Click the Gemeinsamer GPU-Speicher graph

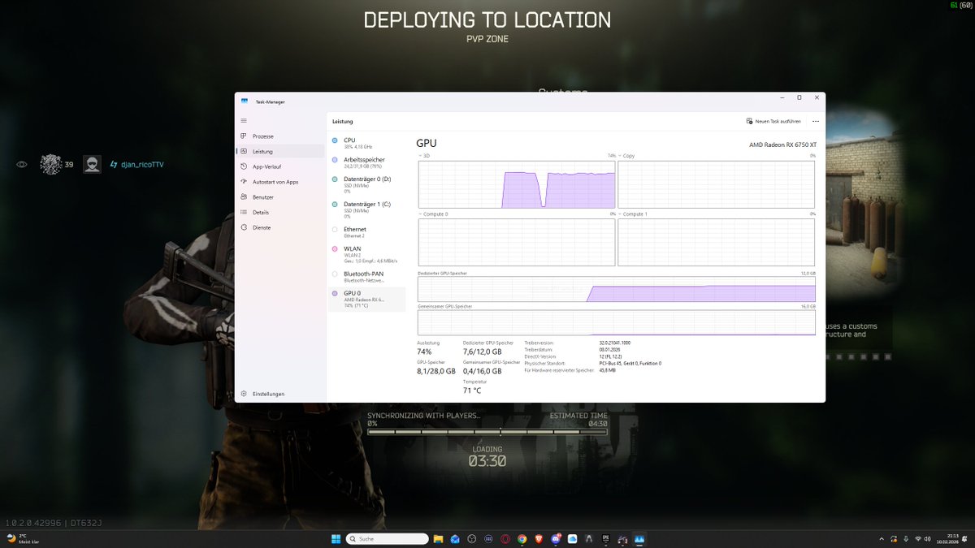coord(616,322)
